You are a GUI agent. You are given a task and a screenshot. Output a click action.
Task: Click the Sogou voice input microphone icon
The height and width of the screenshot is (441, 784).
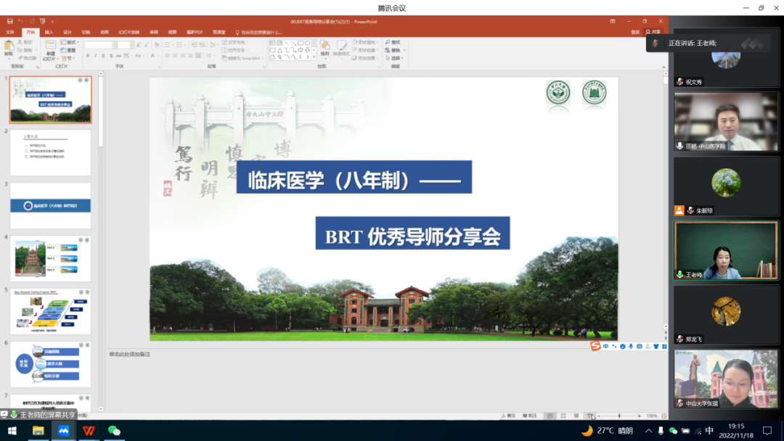pyautogui.click(x=631, y=347)
